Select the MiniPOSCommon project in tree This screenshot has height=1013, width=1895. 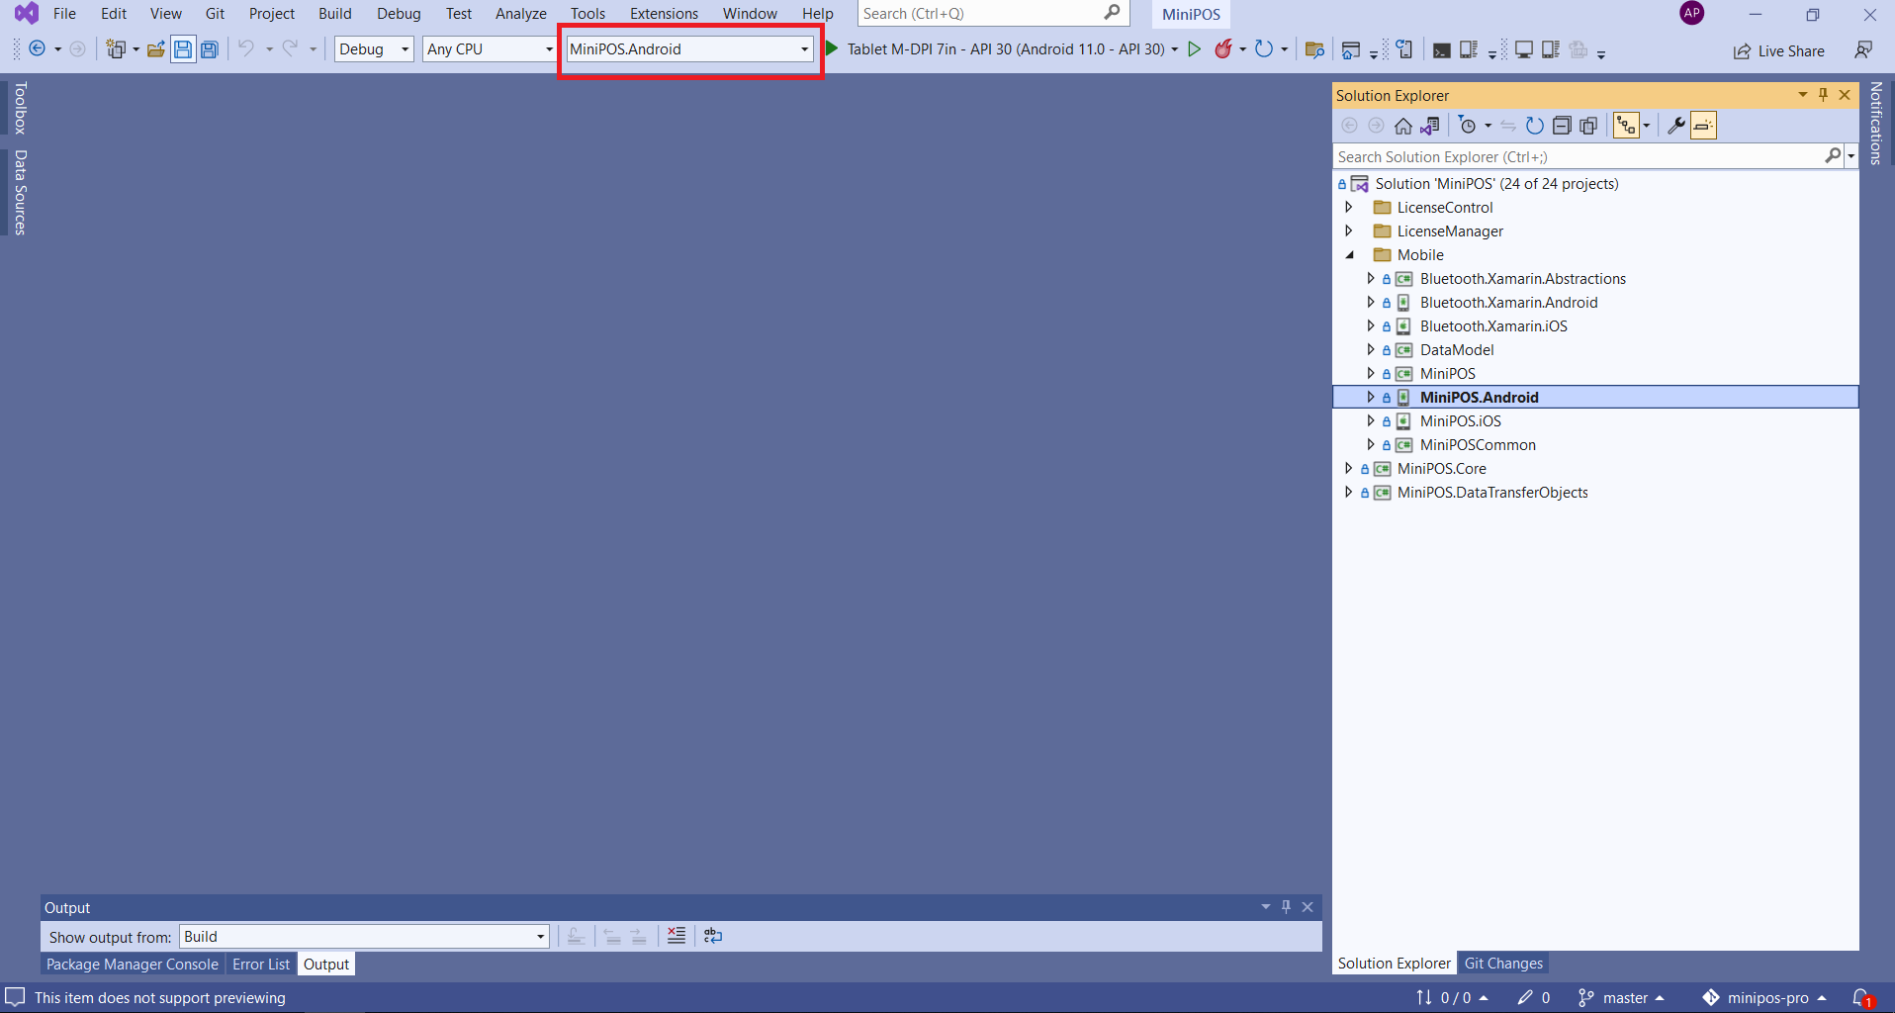tap(1478, 444)
